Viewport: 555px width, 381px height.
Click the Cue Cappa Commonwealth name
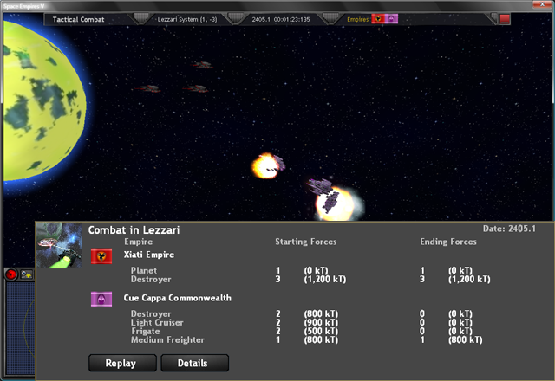(x=177, y=298)
